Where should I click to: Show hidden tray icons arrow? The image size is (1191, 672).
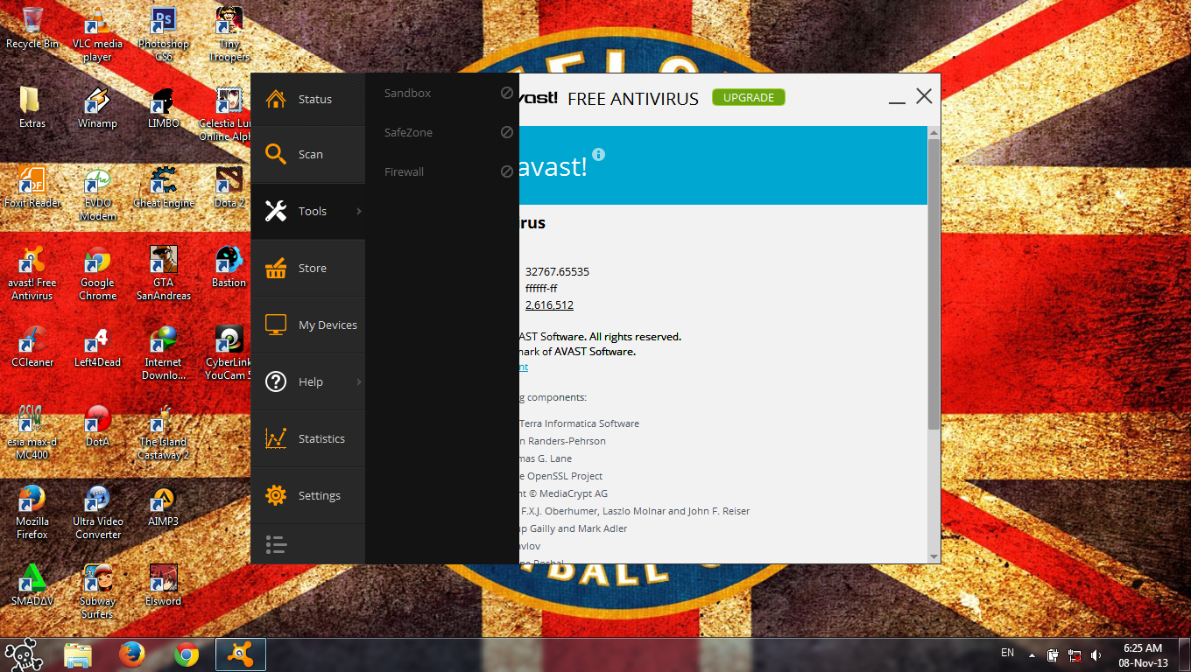tap(1032, 655)
